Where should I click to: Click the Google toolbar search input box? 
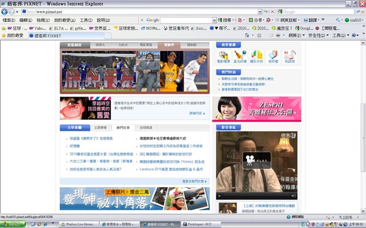pos(186,20)
